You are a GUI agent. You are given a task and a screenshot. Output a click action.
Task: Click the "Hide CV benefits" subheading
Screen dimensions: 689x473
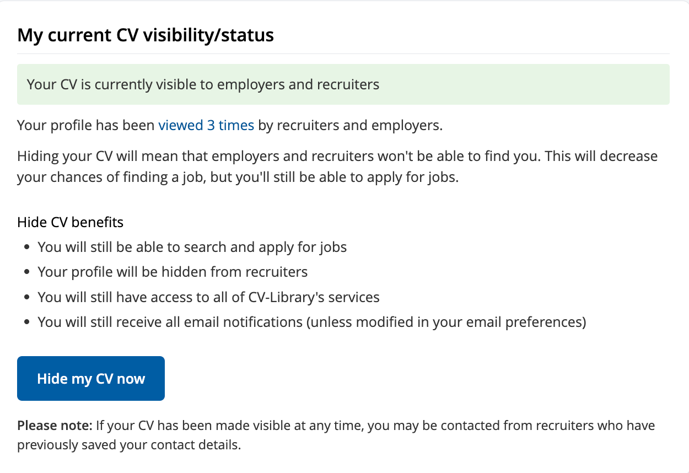pyautogui.click(x=71, y=222)
